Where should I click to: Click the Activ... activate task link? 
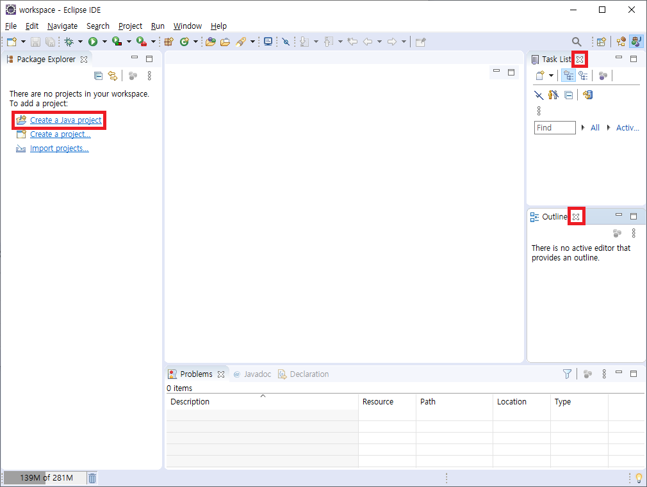[627, 128]
